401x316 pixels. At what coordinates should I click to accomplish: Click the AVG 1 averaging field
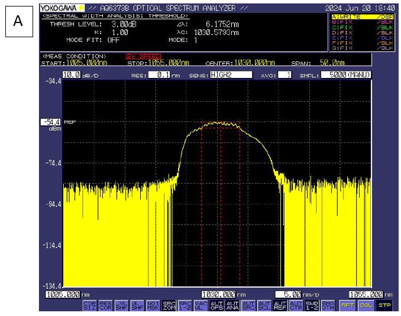point(284,75)
